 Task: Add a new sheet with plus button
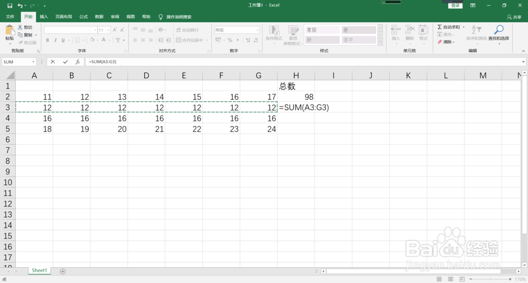point(63,271)
